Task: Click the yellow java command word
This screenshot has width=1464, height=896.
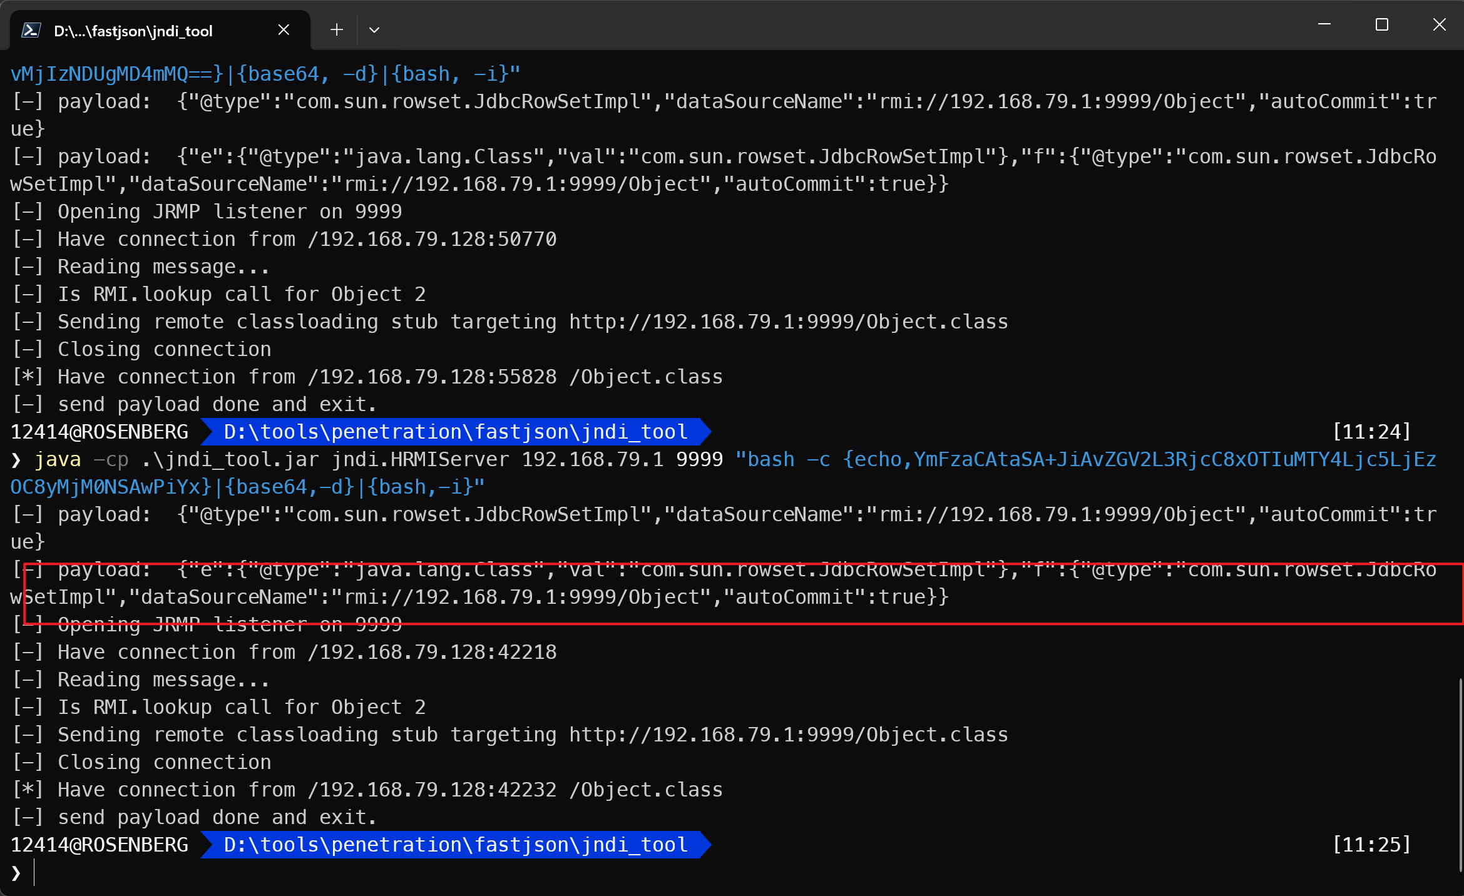Action: click(58, 459)
